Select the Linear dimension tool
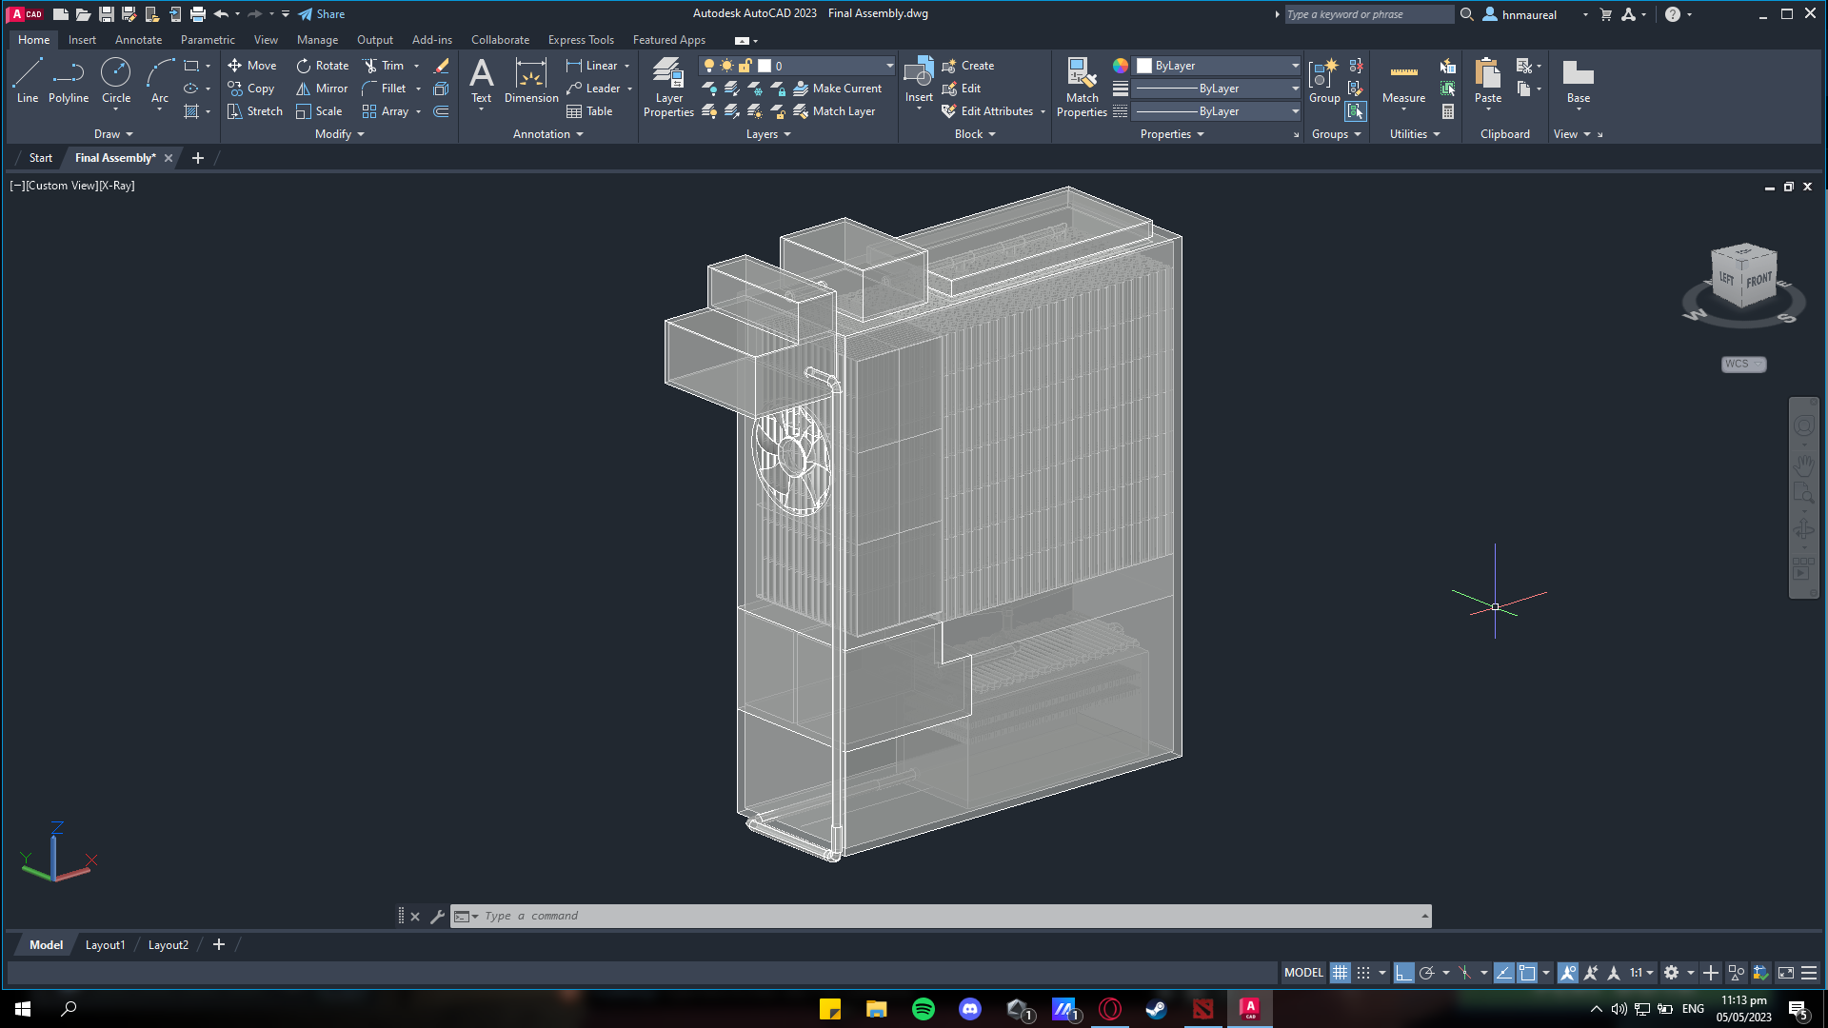 (597, 65)
